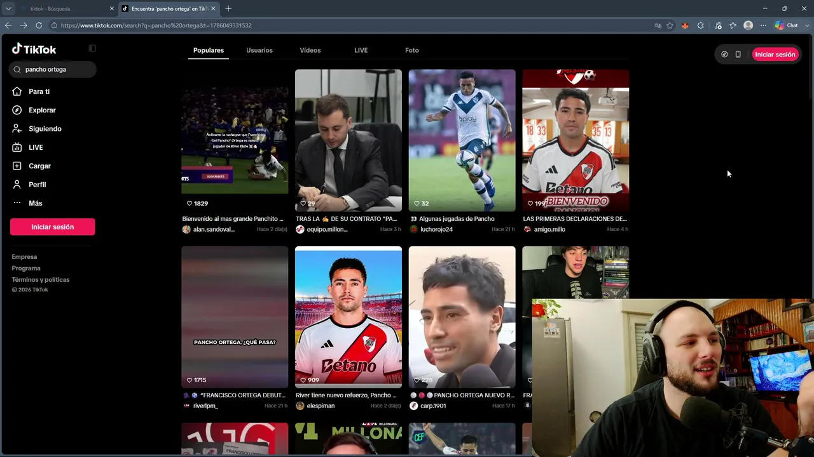
Task: Open the Explorar compass icon
Action: tap(17, 110)
